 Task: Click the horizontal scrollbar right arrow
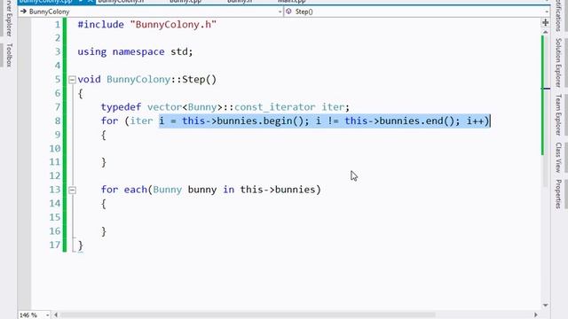[x=536, y=315]
